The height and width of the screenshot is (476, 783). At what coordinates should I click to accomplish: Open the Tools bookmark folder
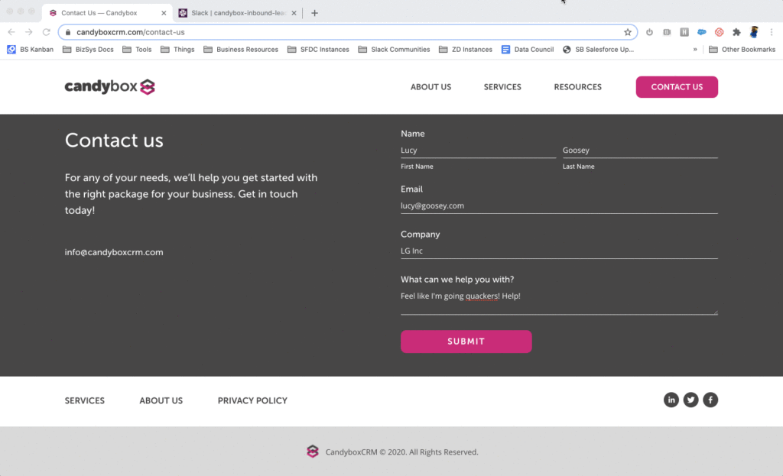click(138, 50)
